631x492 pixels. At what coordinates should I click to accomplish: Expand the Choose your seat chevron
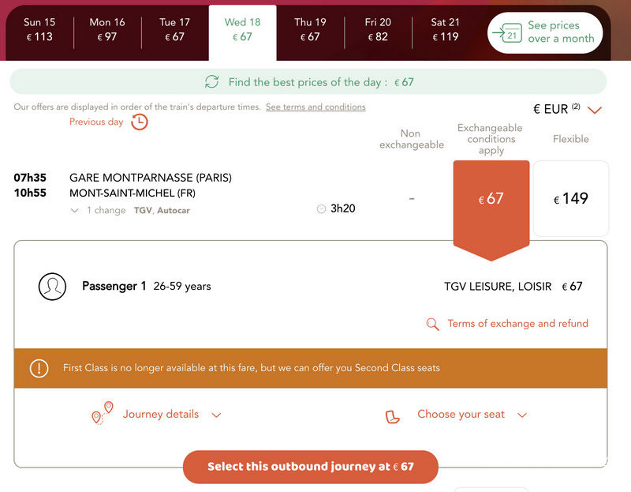coord(522,415)
